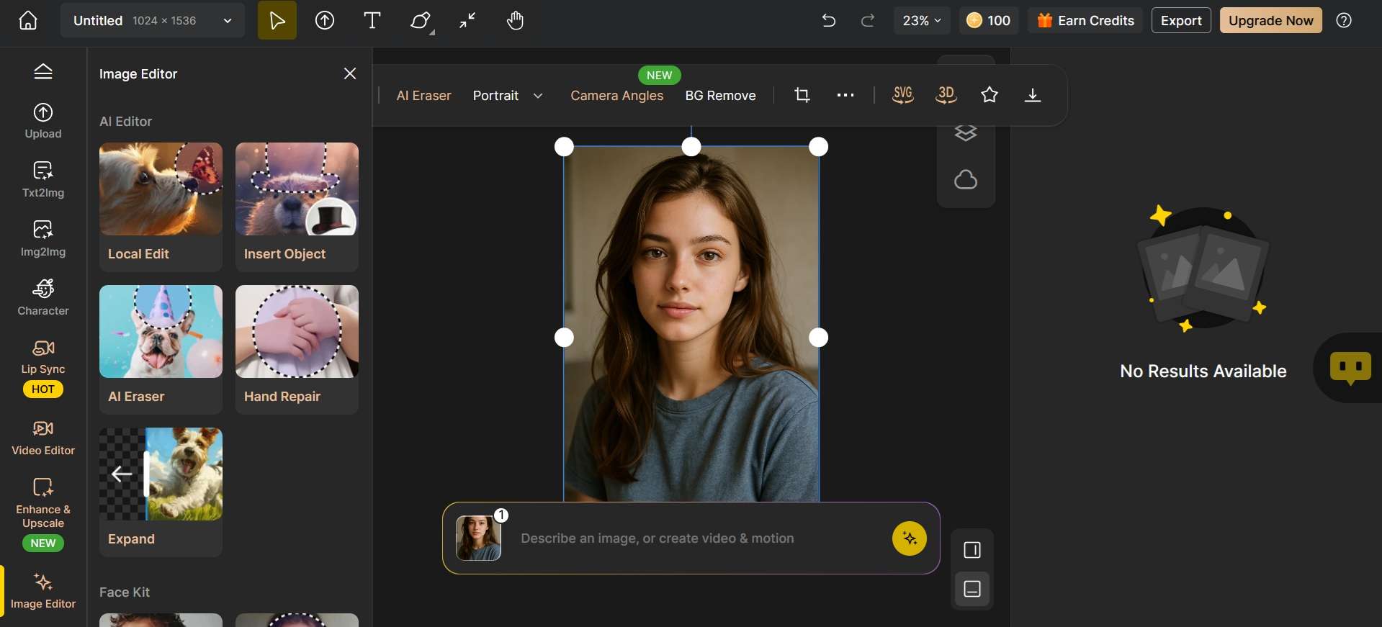1382x627 pixels.
Task: Toggle the right side panel icon
Action: click(972, 550)
